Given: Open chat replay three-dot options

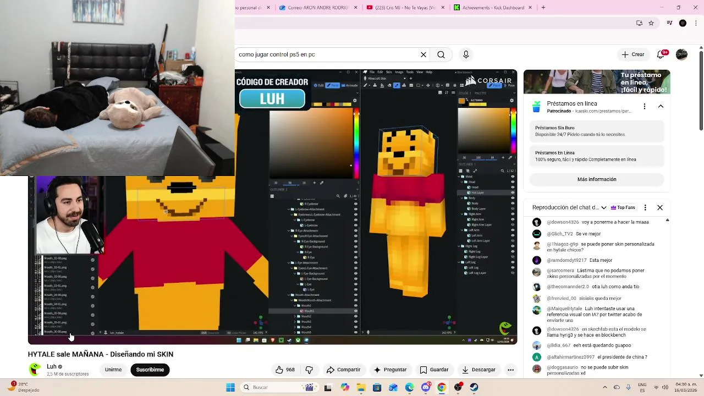Looking at the screenshot, I should pyautogui.click(x=645, y=207).
